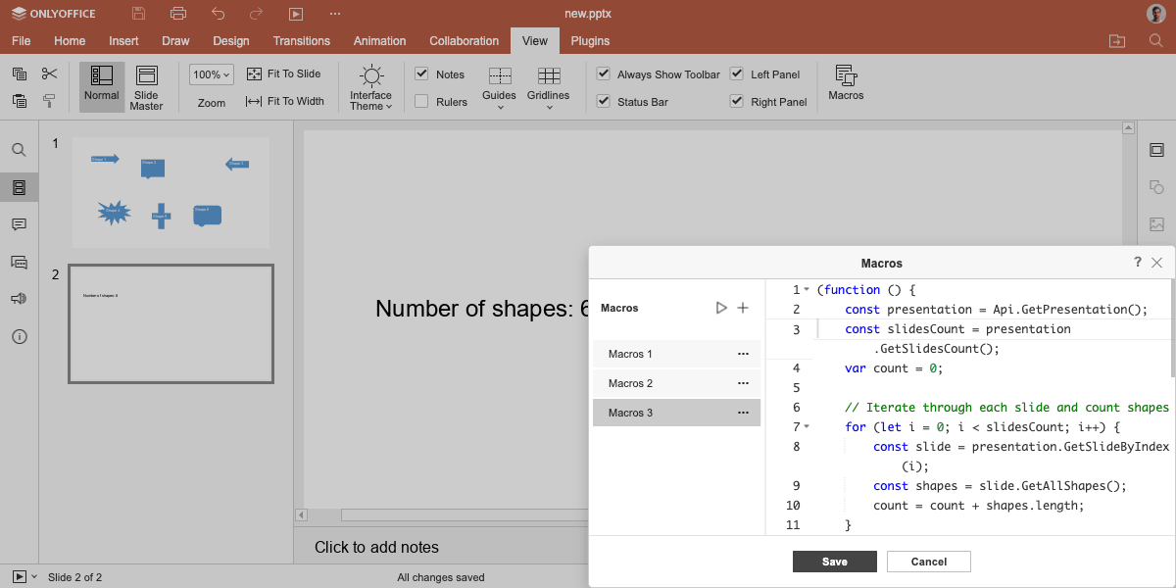The height and width of the screenshot is (588, 1176).
Task: Start slideshow from title bar icon
Action: tap(296, 14)
